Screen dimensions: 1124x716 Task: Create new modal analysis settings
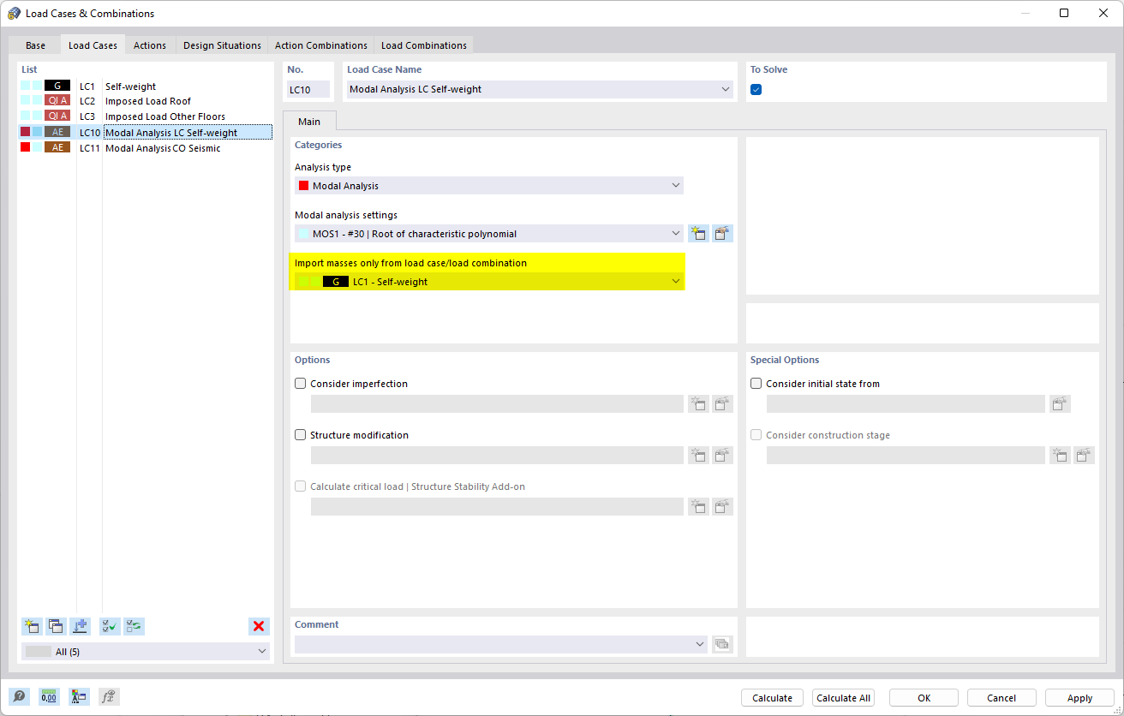click(x=697, y=233)
